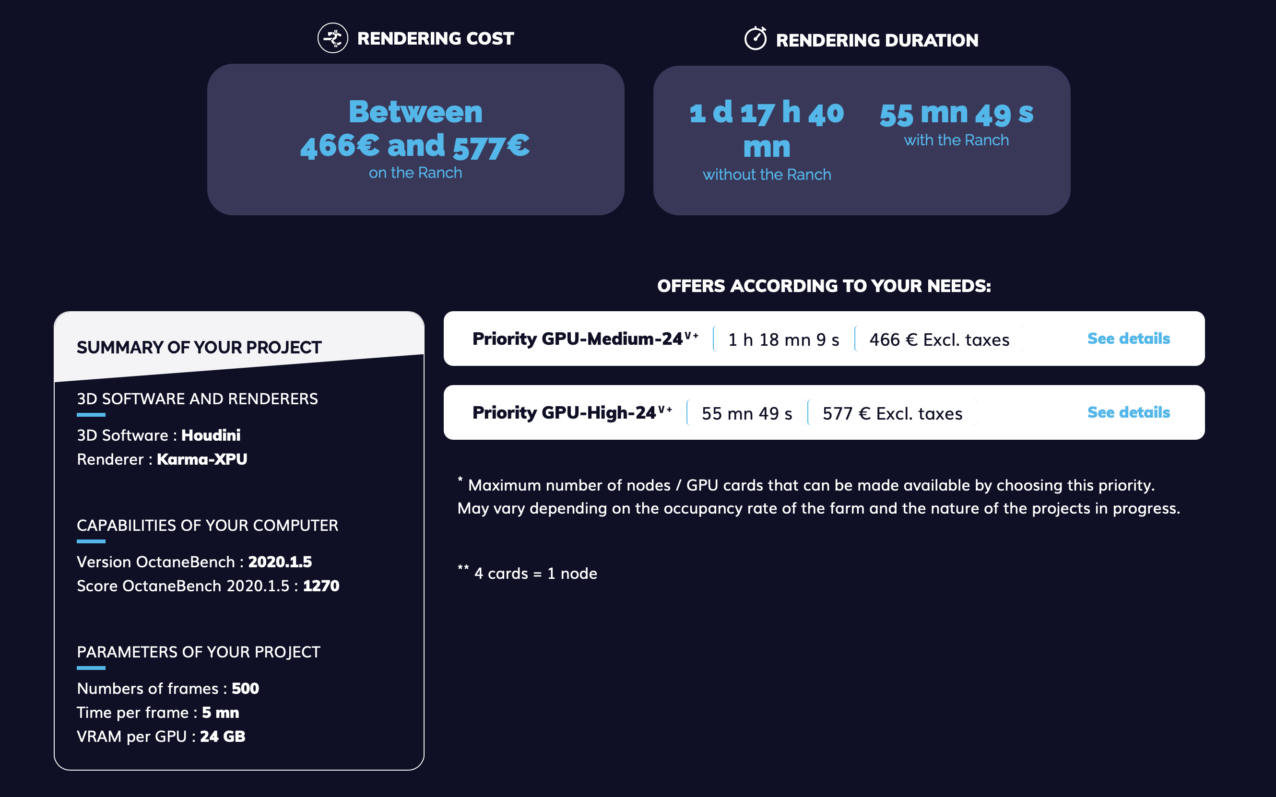The width and height of the screenshot is (1276, 797).
Task: Click the Parameters of Your Project heading
Action: 198,652
